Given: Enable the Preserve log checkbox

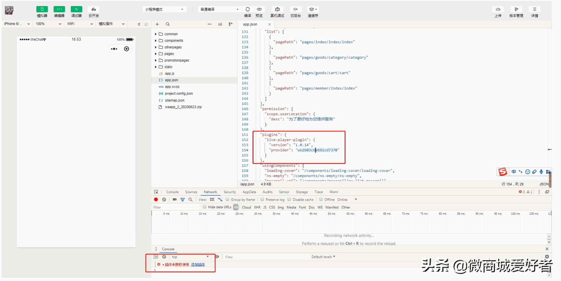Looking at the screenshot, I should 262,200.
